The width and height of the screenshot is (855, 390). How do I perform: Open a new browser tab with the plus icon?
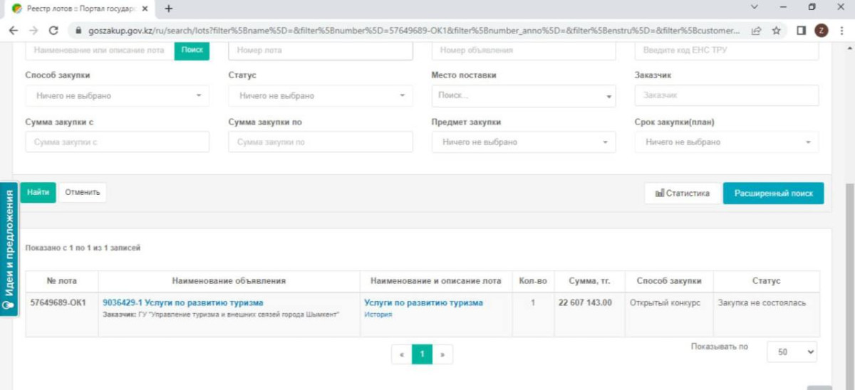click(x=169, y=9)
